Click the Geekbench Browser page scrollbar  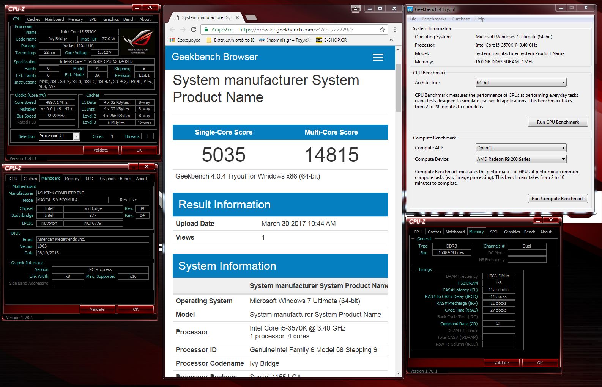(398, 88)
